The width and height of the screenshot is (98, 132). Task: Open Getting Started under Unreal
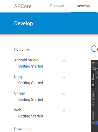[31, 100]
